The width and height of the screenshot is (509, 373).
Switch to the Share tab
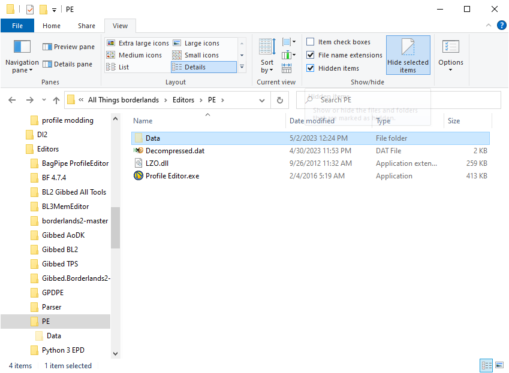click(x=86, y=26)
